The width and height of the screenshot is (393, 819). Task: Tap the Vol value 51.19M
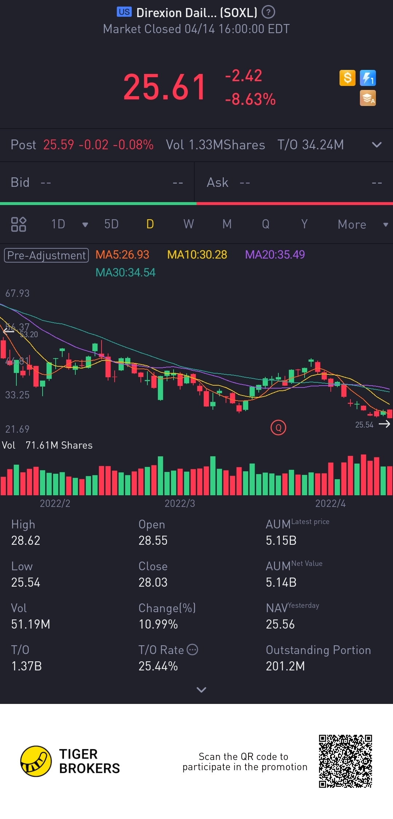click(31, 624)
